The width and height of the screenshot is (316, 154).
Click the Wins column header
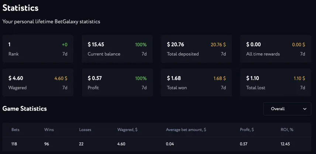pyautogui.click(x=49, y=130)
